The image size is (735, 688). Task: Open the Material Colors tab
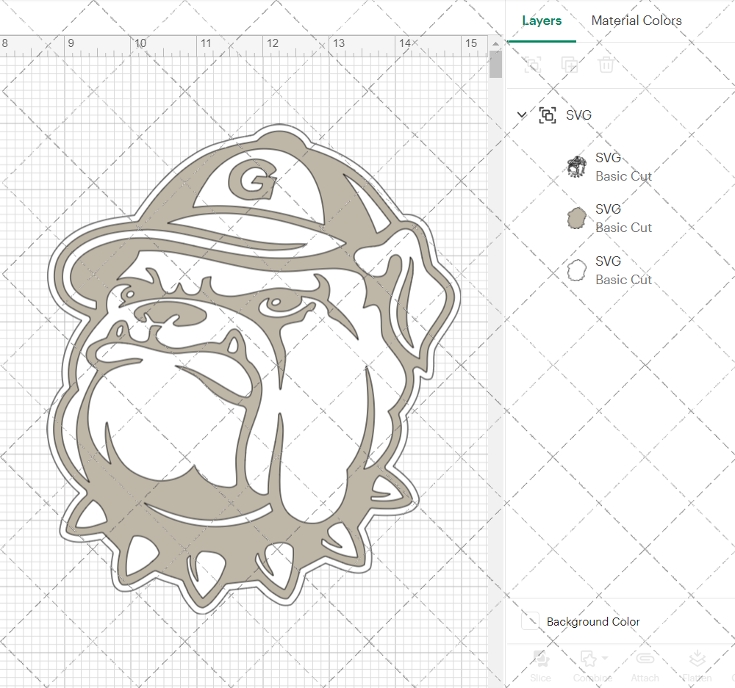[x=636, y=21]
